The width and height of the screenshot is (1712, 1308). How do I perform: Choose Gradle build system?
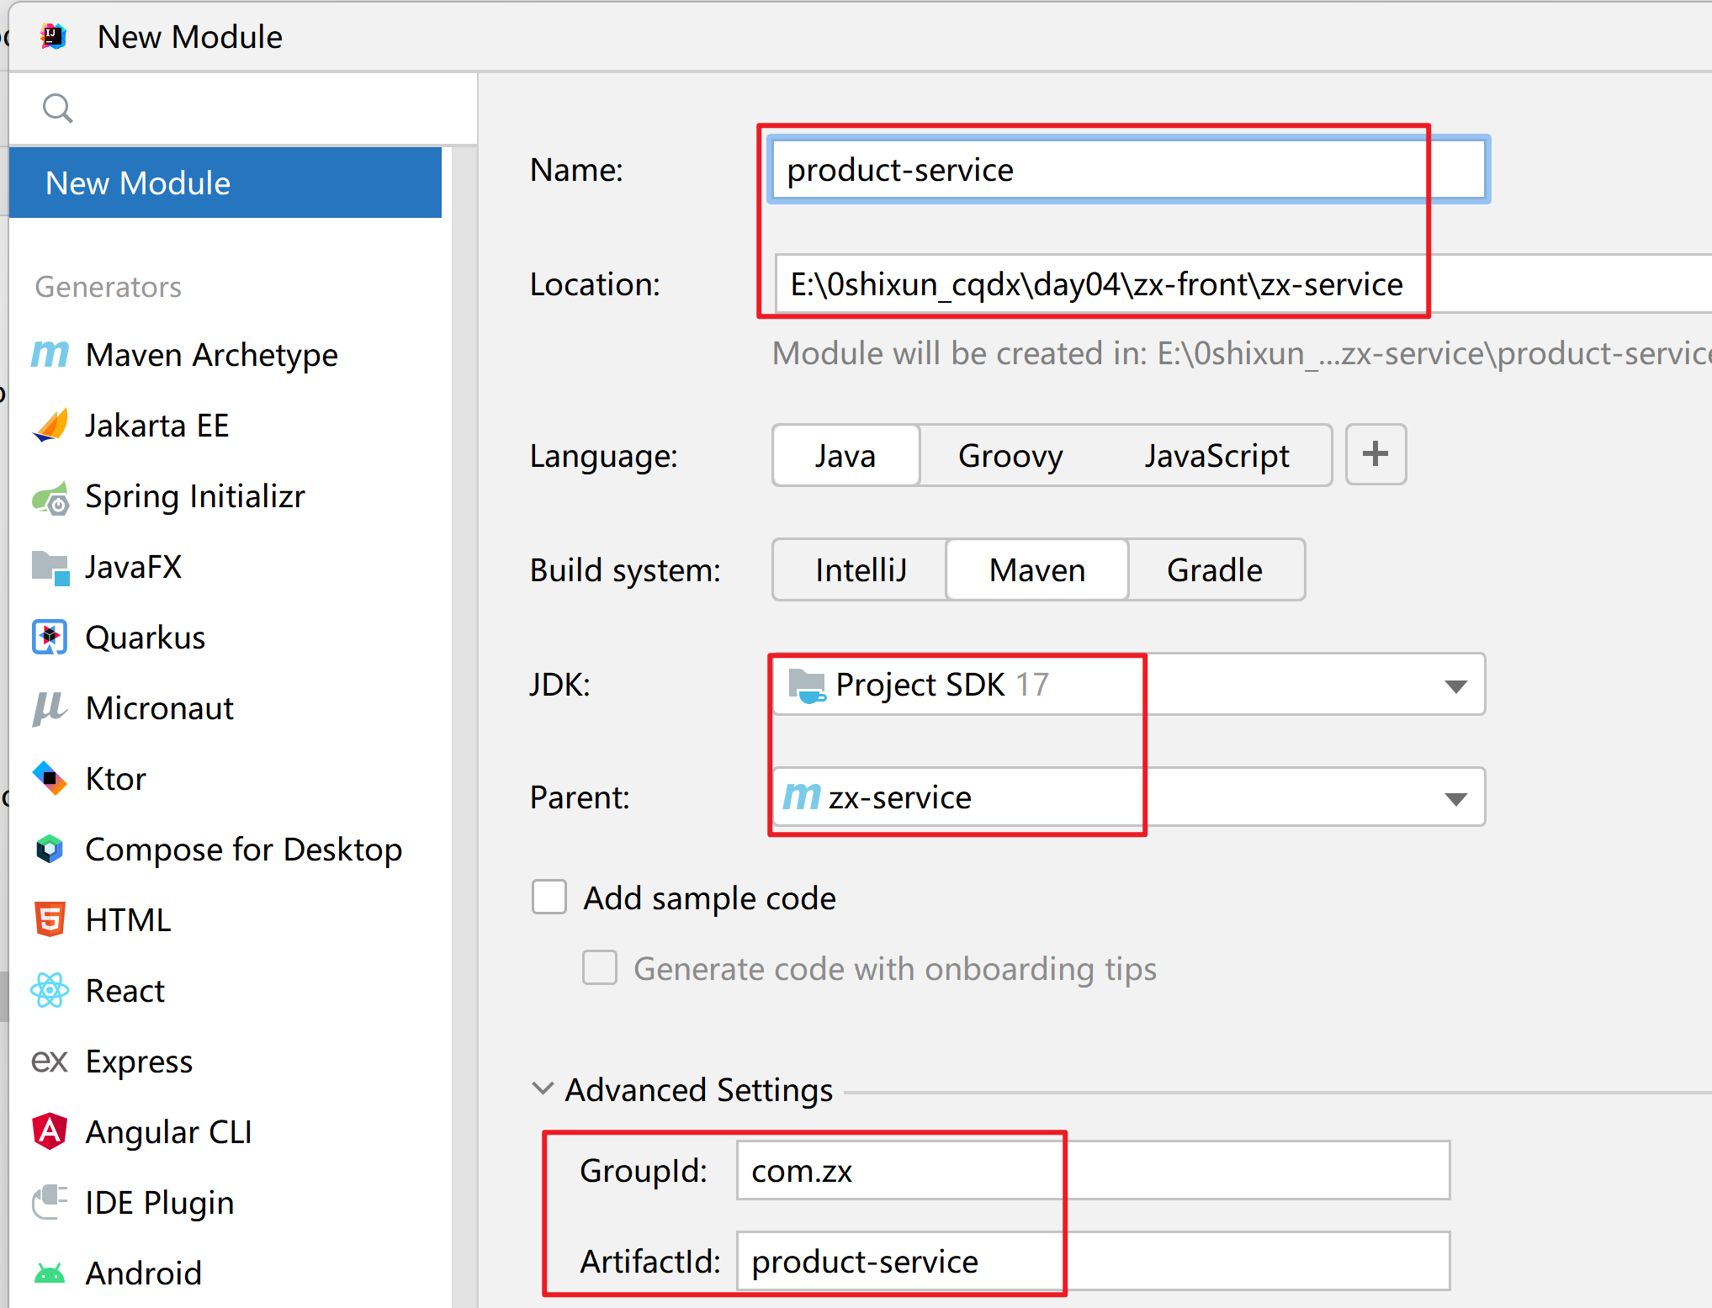[x=1215, y=570]
